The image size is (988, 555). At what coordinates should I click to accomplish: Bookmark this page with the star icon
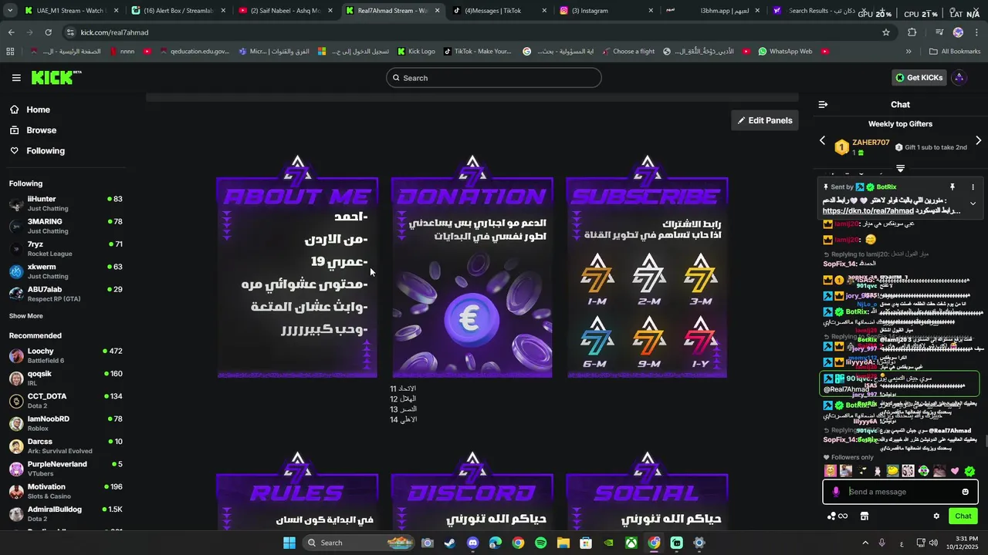click(886, 32)
